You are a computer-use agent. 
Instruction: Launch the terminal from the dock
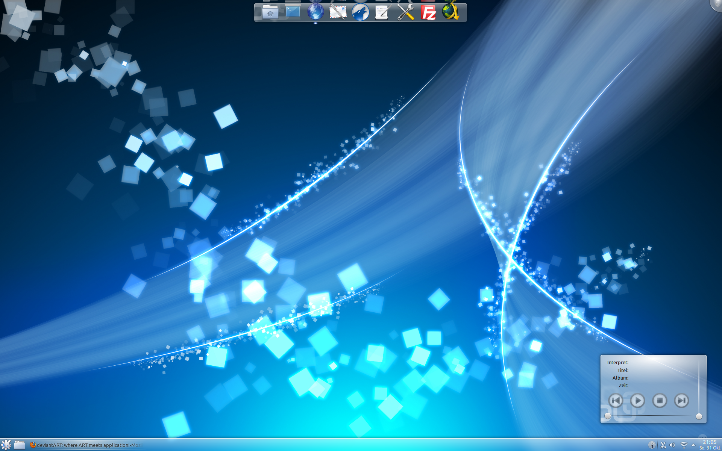click(x=293, y=12)
